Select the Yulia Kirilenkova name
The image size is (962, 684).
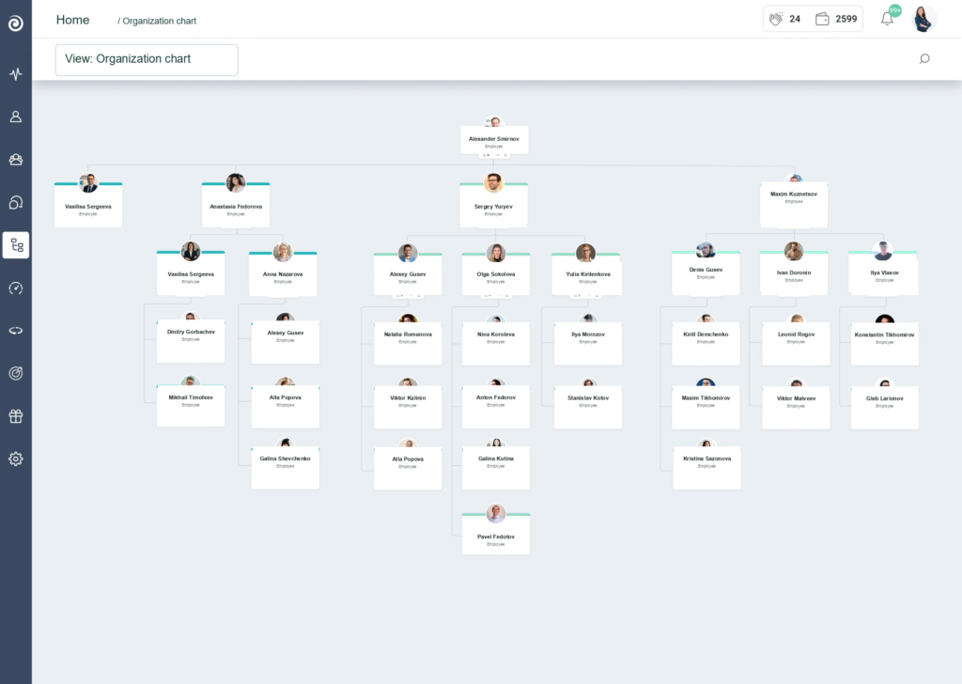click(588, 274)
